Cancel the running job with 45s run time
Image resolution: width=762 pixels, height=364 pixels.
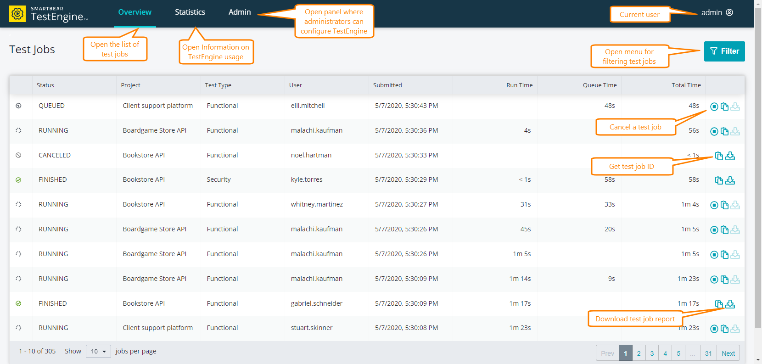click(714, 230)
